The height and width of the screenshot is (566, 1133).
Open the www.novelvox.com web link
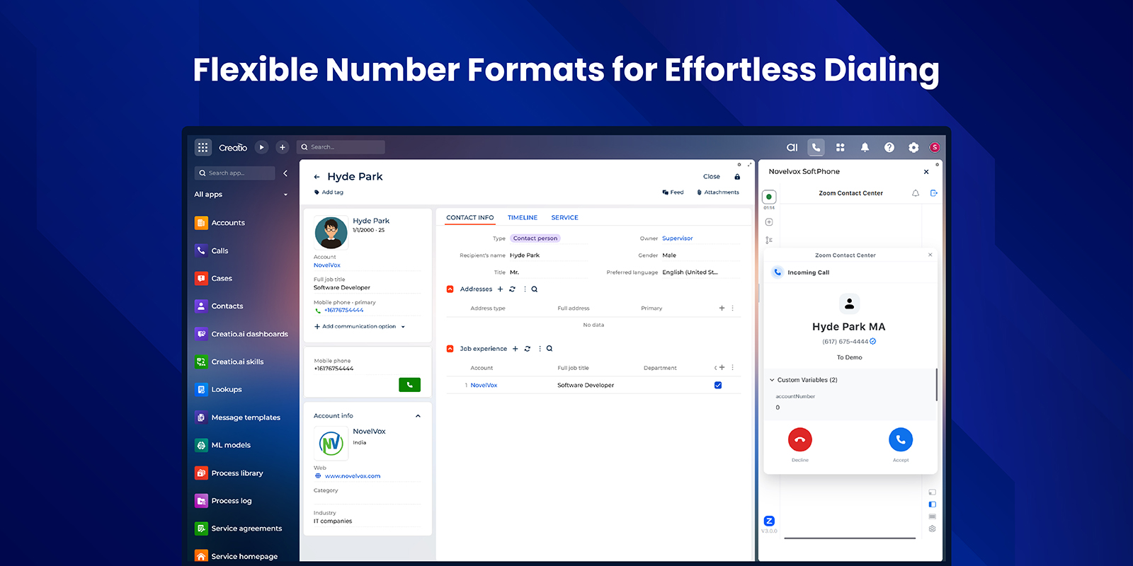352,476
